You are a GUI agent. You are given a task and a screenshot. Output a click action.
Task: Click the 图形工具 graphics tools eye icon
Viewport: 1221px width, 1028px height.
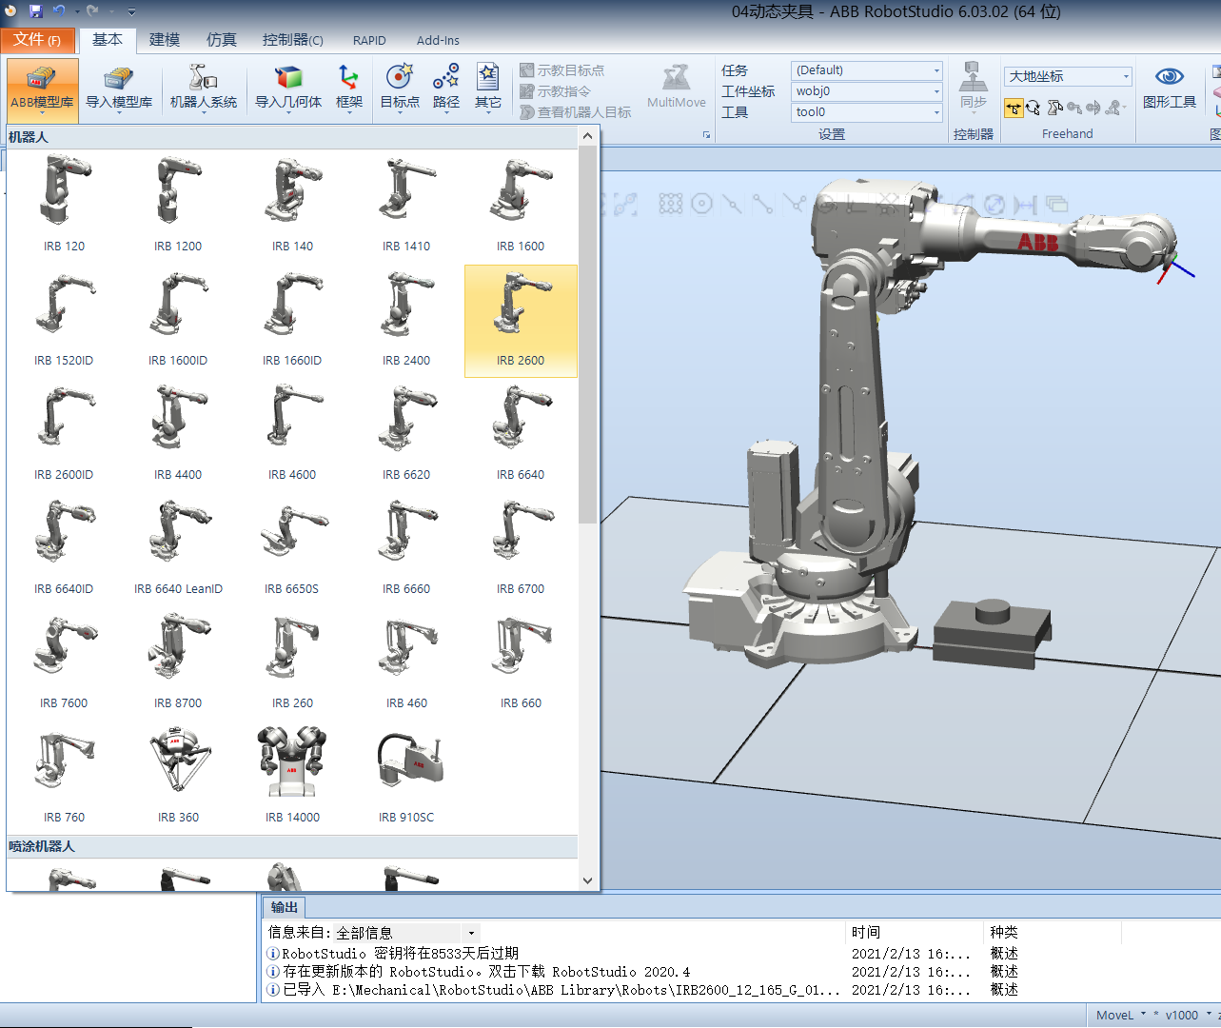pos(1170,87)
